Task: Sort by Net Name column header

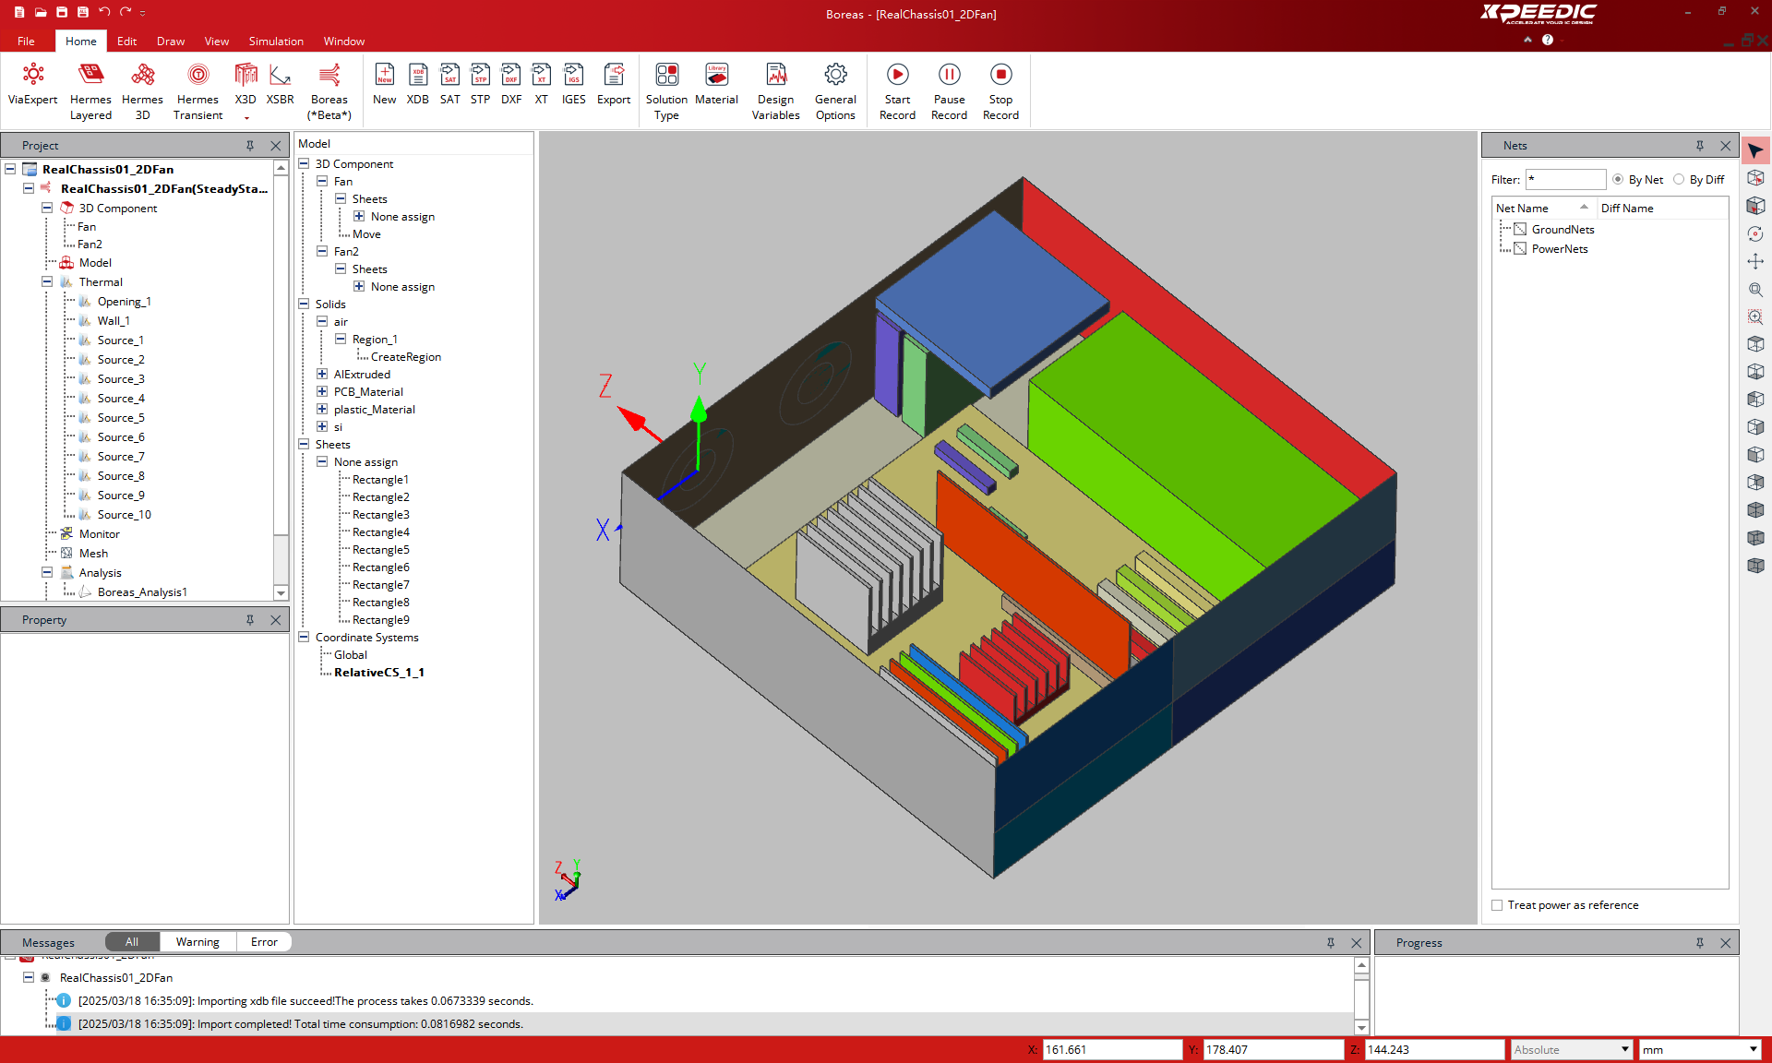Action: 1542,208
